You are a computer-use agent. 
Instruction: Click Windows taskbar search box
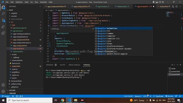tap(29, 100)
